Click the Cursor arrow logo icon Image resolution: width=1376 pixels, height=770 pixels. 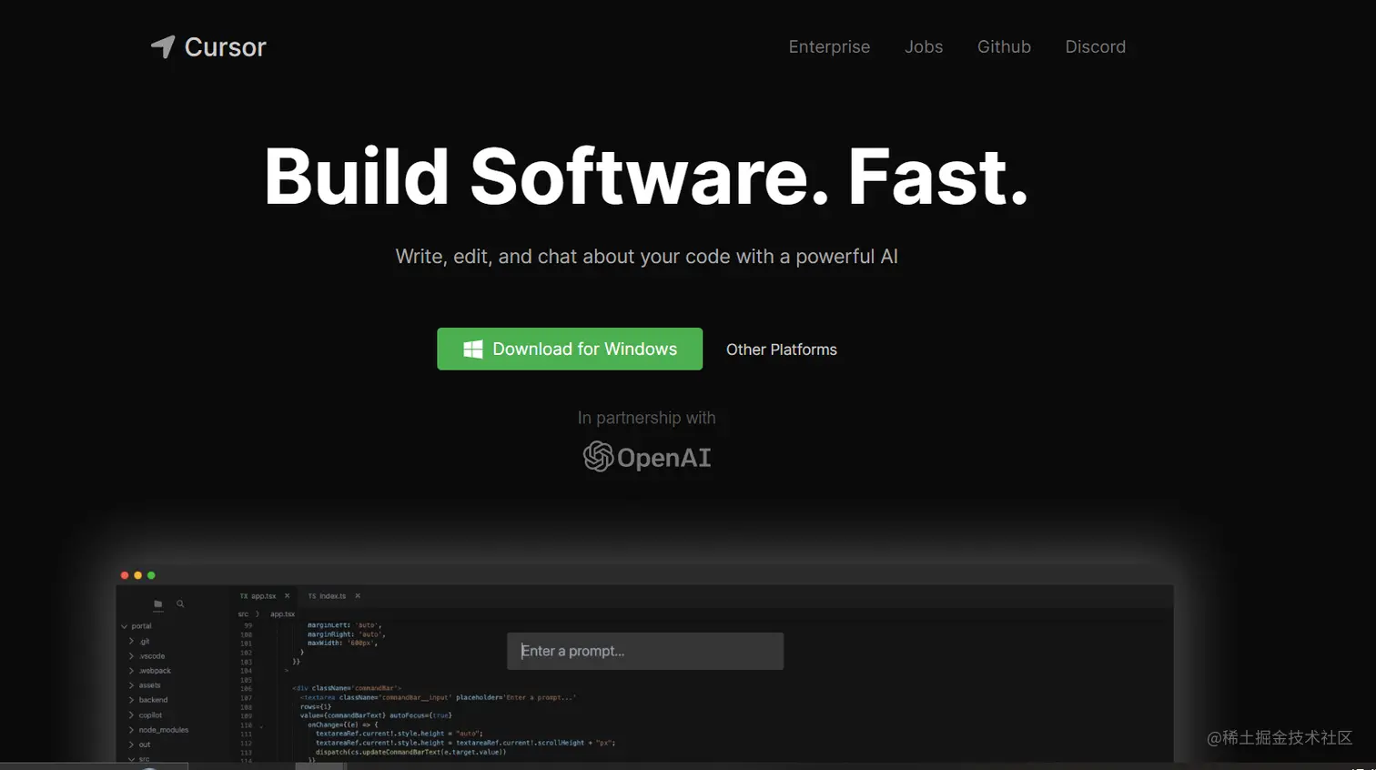pyautogui.click(x=163, y=46)
